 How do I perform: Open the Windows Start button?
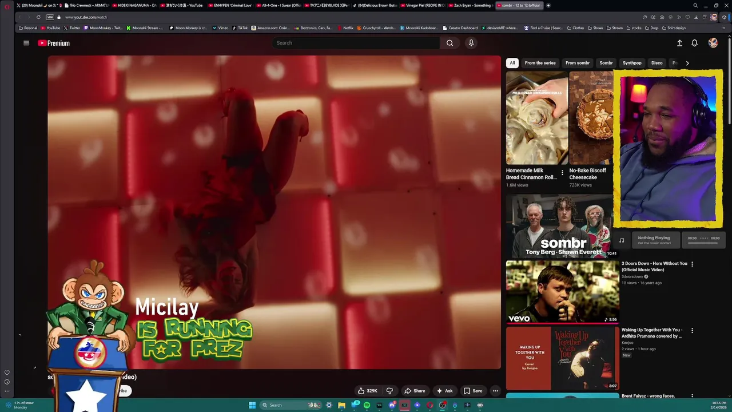pos(252,405)
